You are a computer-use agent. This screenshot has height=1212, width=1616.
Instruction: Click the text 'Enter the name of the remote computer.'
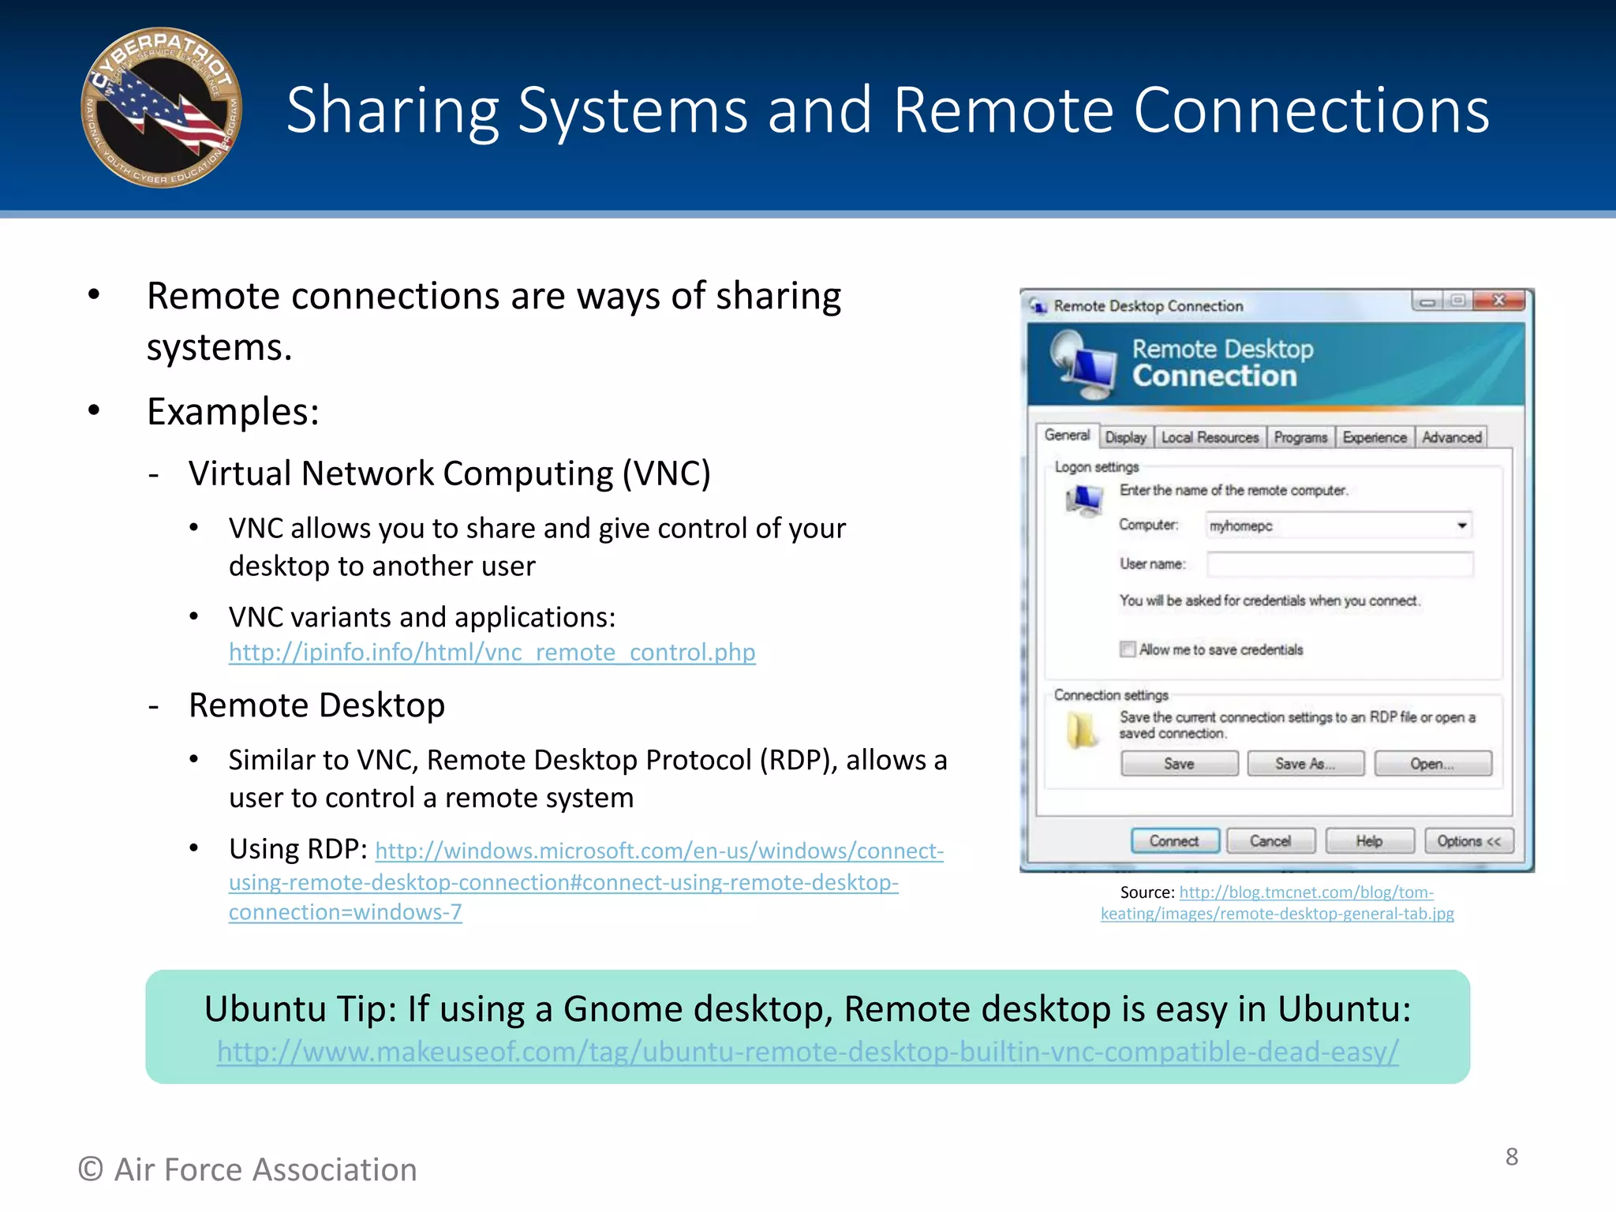(1234, 491)
